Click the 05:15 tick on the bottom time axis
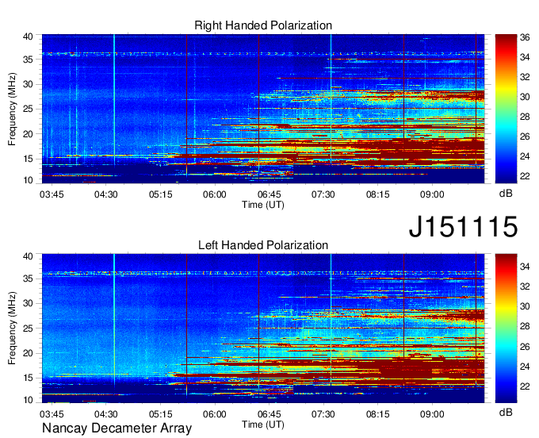 tap(161, 414)
